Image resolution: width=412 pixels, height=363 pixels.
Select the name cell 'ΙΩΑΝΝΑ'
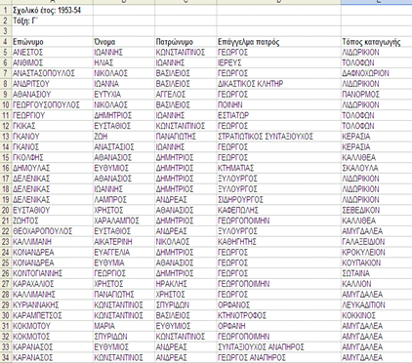click(x=124, y=84)
